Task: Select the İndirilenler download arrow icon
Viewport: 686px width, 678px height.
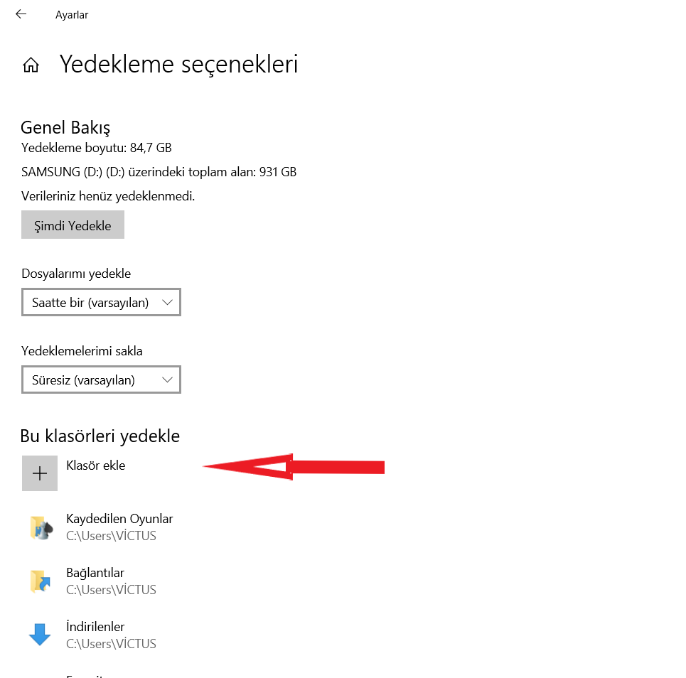Action: click(40, 635)
